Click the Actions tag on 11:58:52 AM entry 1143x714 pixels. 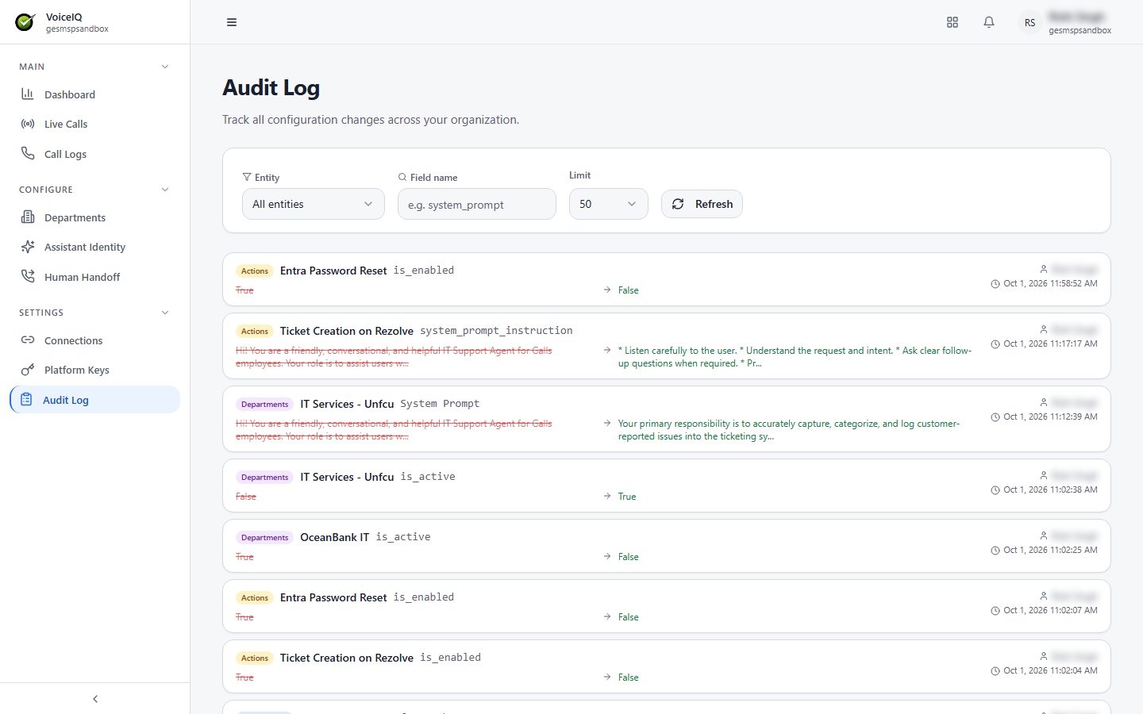[255, 271]
